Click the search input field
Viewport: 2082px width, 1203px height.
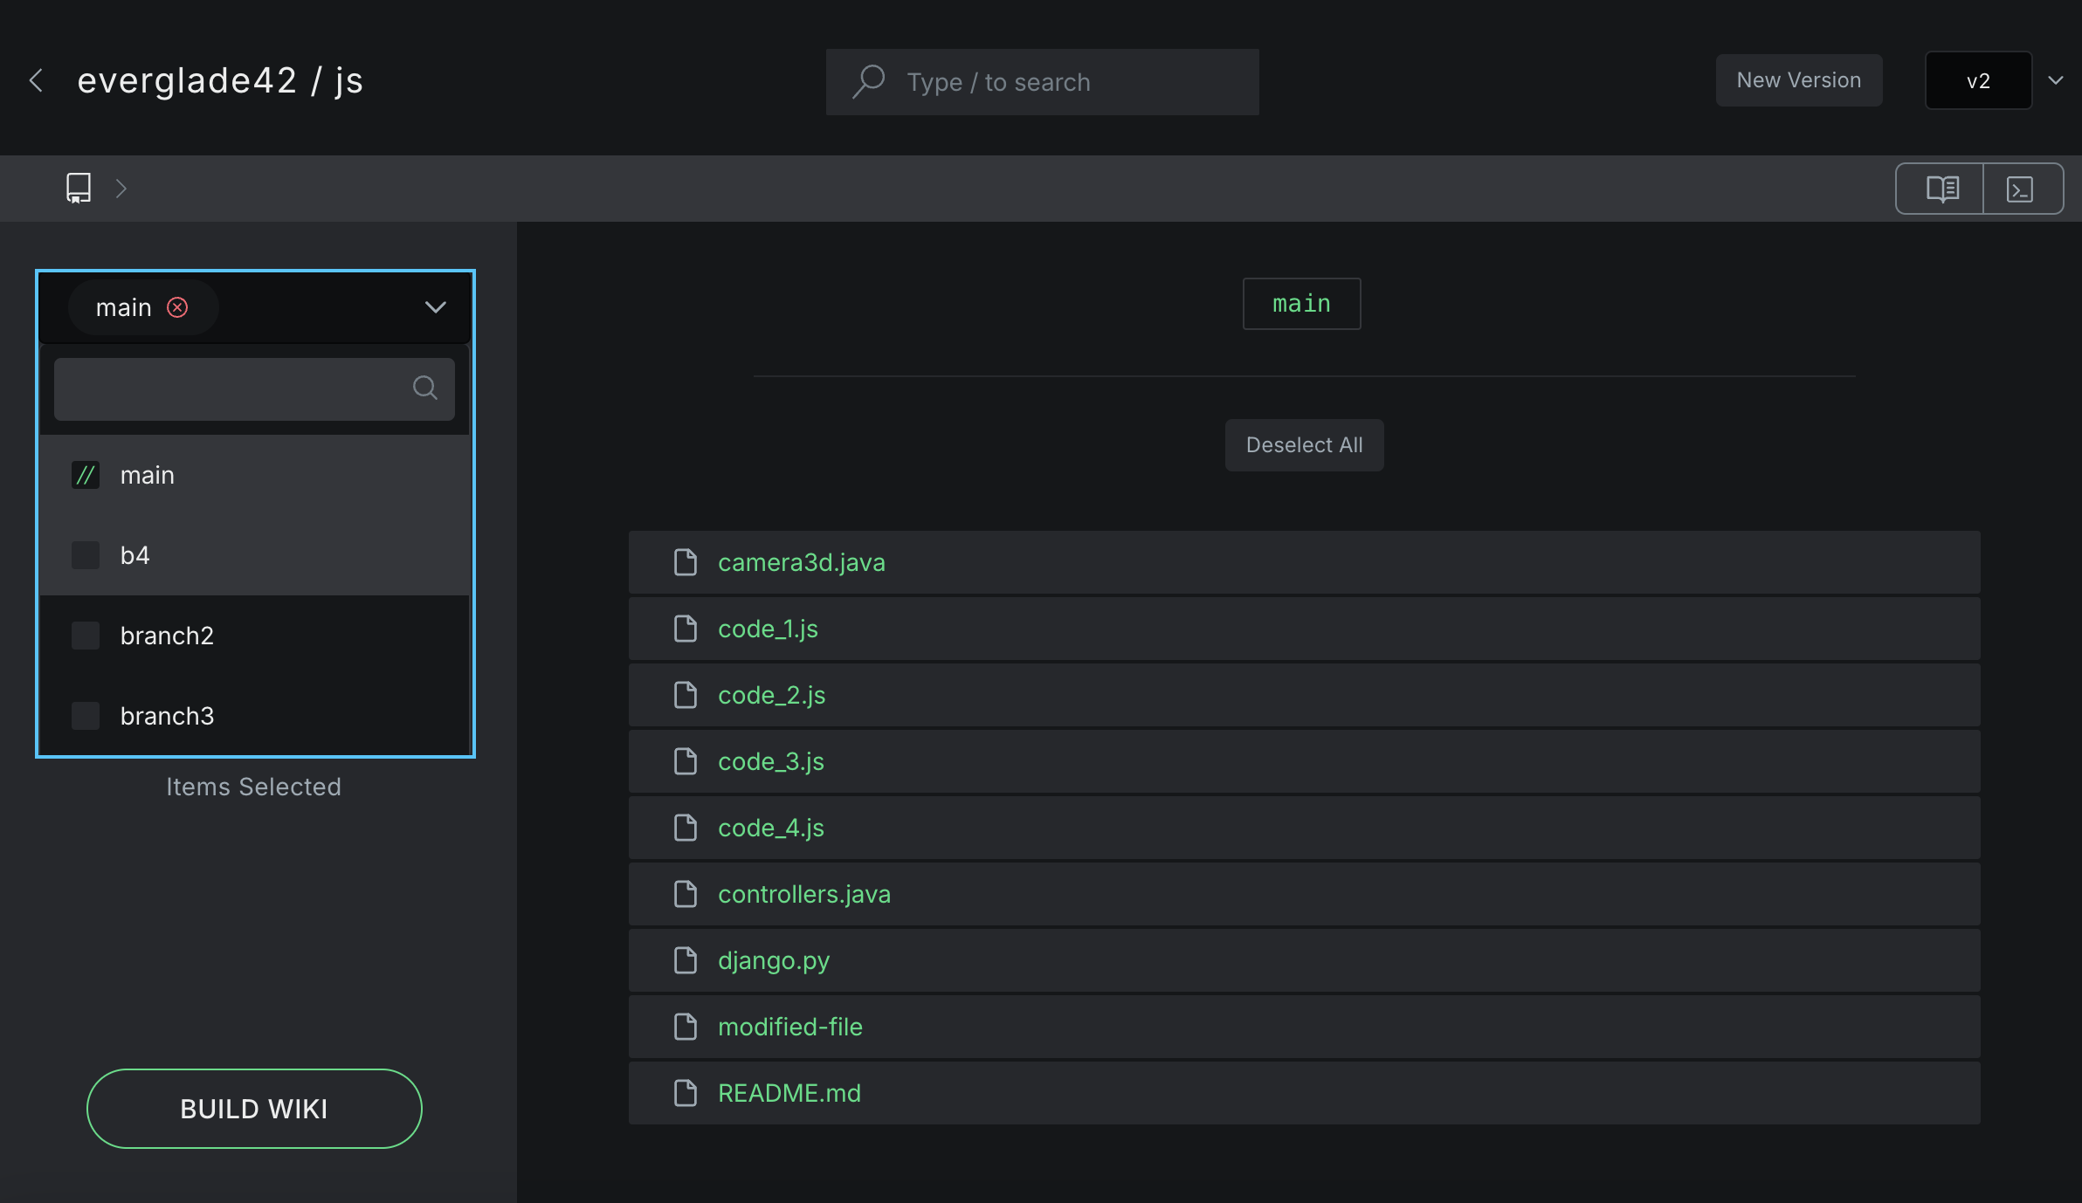click(x=253, y=388)
